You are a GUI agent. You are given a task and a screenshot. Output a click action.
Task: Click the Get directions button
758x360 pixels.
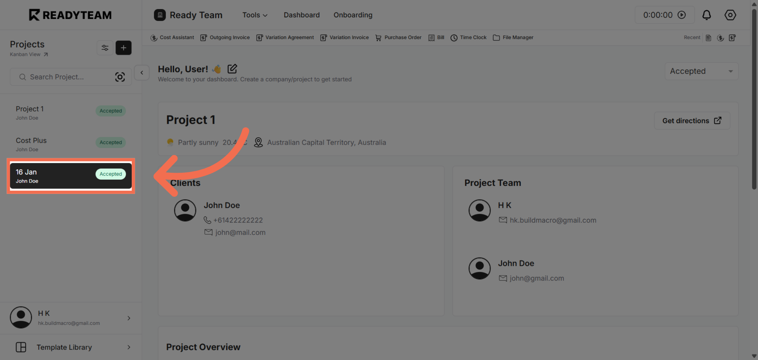692,120
